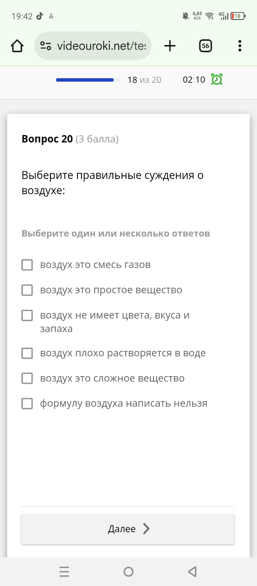Viewport: 257px width, 586px height.
Task: Tap the videouroki.net address bar
Action: (x=101, y=45)
